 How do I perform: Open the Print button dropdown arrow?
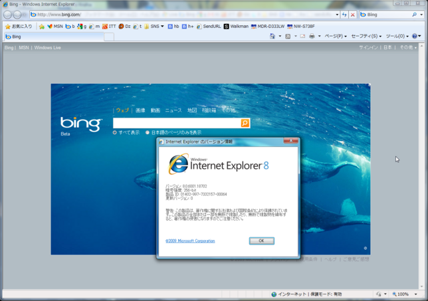click(319, 37)
